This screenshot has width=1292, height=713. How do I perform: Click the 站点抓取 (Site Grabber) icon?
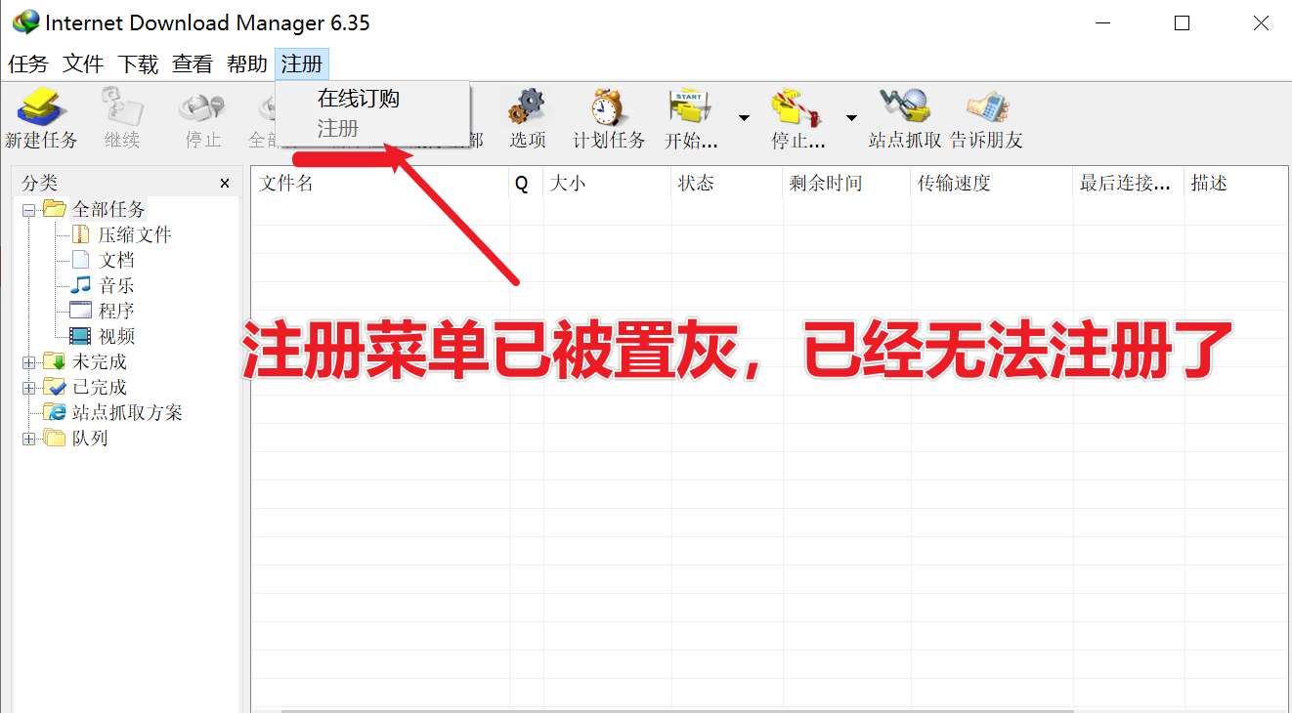point(904,110)
